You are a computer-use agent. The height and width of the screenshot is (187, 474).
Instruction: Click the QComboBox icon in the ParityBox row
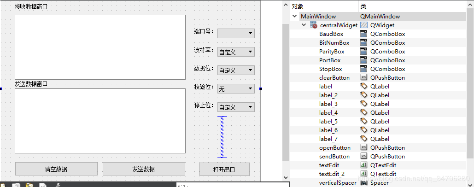pos(363,52)
